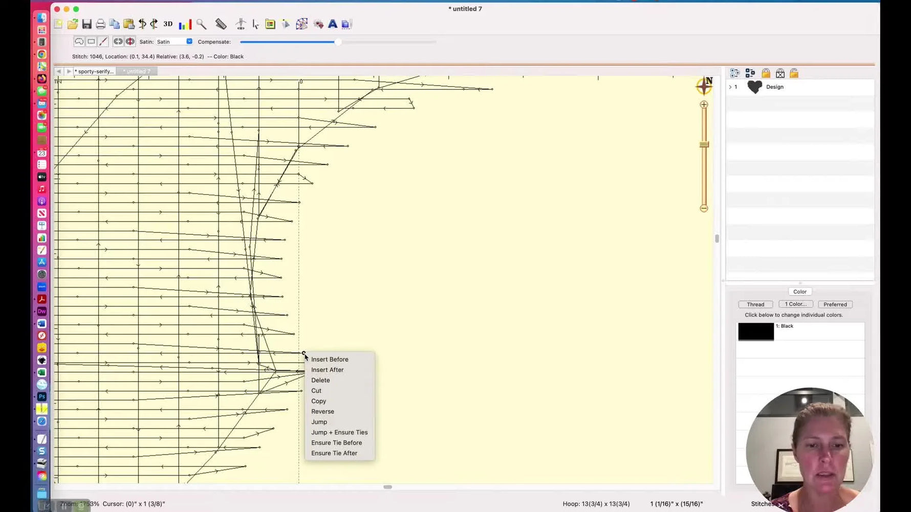Choose Jump from context menu
The height and width of the screenshot is (512, 911).
(x=319, y=422)
